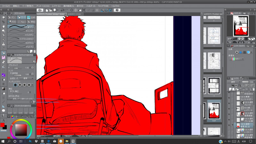256x144 pixels.
Task: Expand the layer effect options arrow
Action: pos(252,52)
